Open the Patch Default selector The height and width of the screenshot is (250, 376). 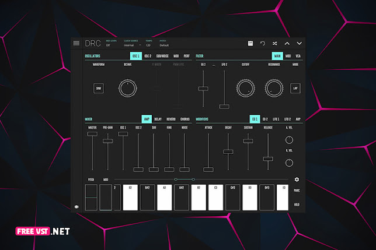point(164,45)
